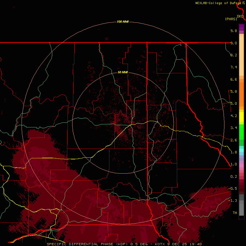Select the 100 NMI range ring label
The image size is (246, 246).
(123, 22)
